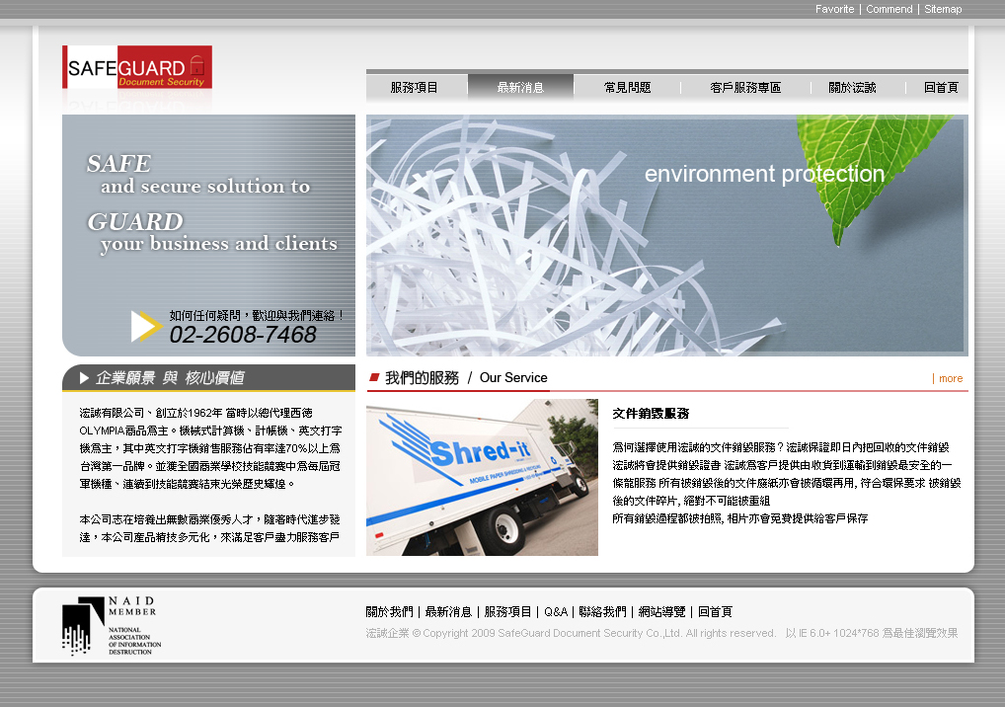Click the Shred-it truck thumbnail image
1005x707 pixels.
pos(482,477)
